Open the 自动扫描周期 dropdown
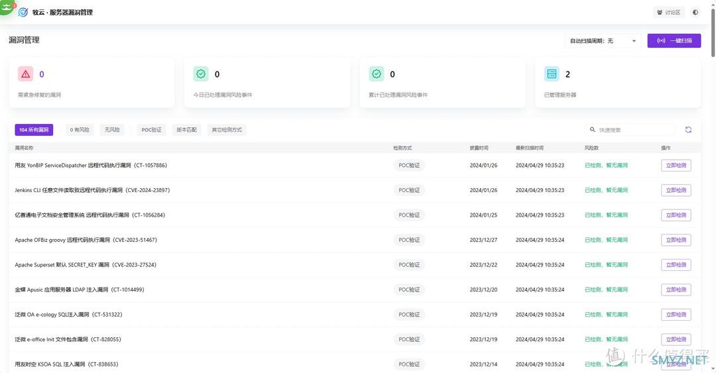This screenshot has height=373, width=716. [x=603, y=40]
